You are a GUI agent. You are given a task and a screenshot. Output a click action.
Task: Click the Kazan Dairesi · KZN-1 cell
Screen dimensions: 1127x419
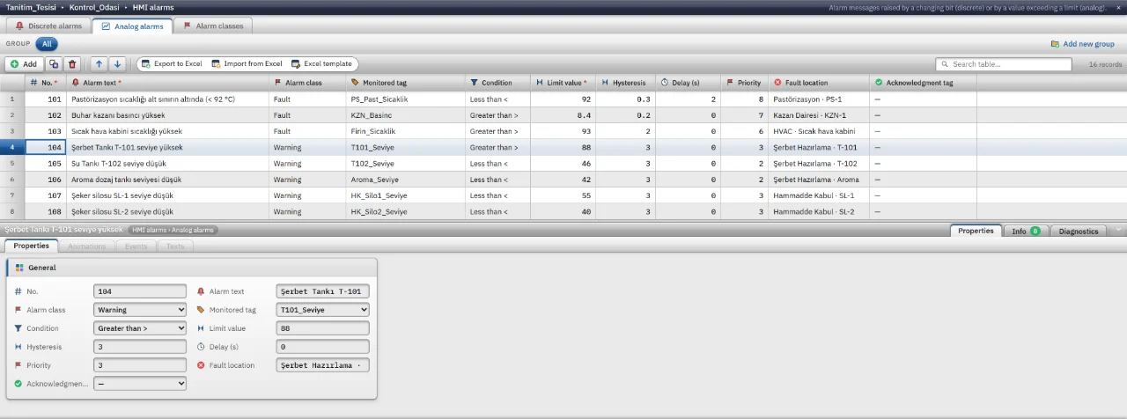tap(819, 115)
